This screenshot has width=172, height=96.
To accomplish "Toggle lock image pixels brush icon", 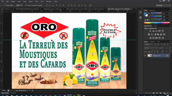I will 152,52.
